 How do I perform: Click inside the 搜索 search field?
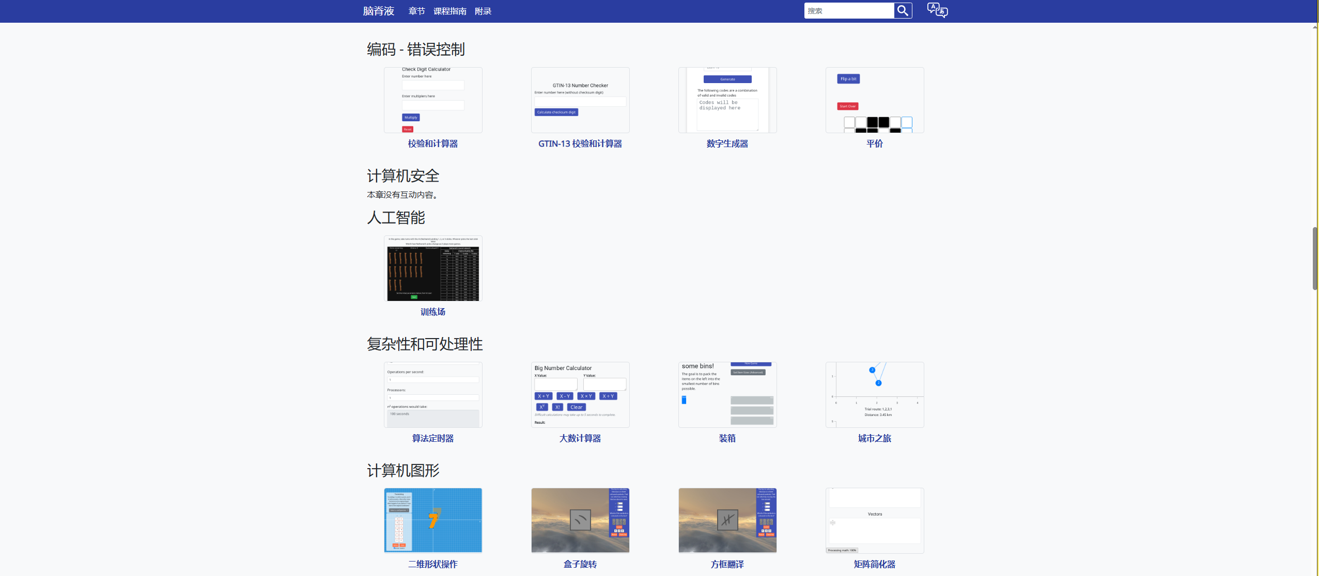tap(848, 11)
